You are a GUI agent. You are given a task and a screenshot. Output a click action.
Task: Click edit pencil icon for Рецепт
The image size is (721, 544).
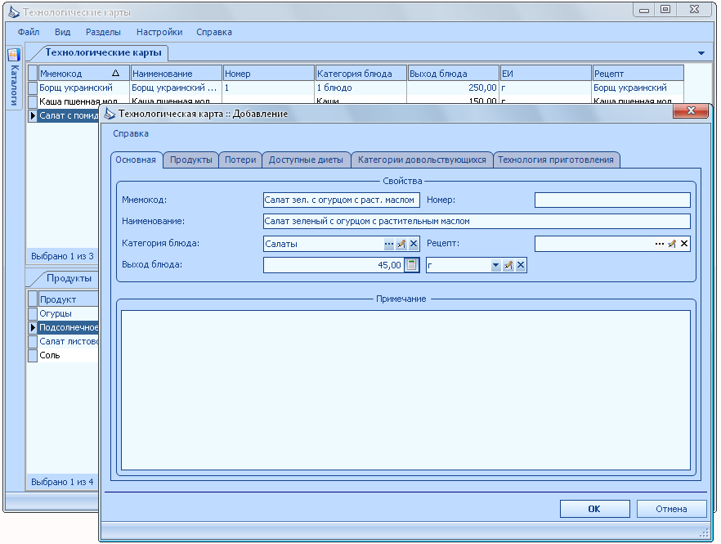click(672, 244)
